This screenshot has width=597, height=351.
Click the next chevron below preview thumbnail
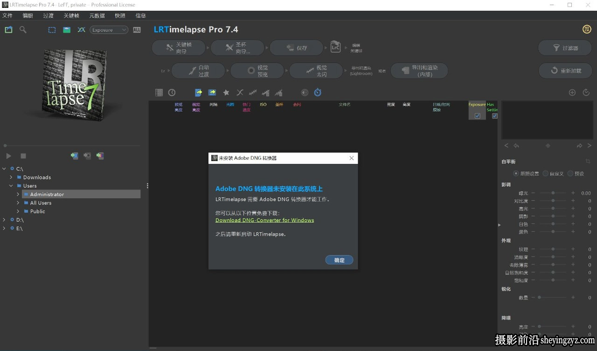589,146
